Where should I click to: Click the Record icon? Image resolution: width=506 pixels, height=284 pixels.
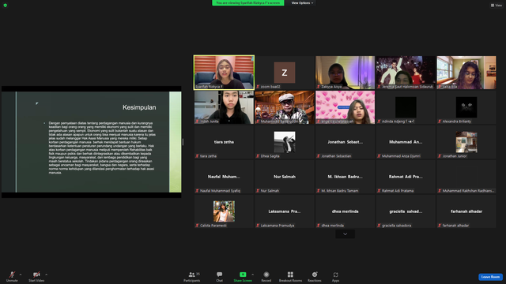(x=266, y=275)
